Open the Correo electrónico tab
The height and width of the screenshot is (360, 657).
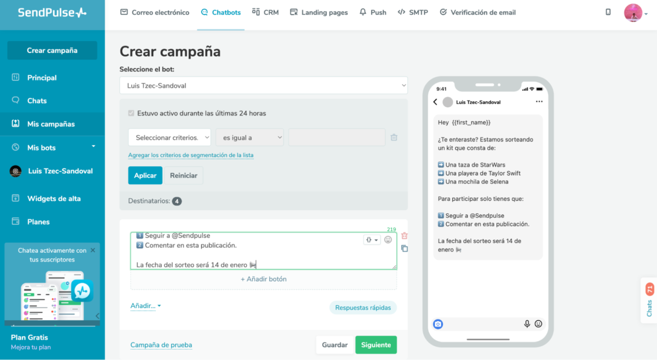coord(154,12)
